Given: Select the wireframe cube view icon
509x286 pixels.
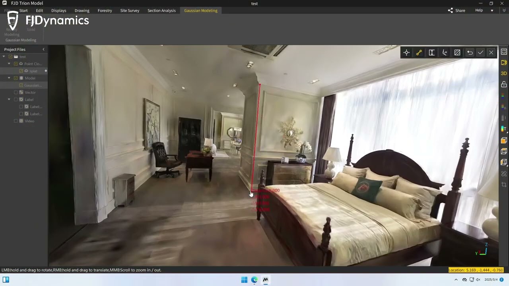Looking at the screenshot, I should click(x=504, y=151).
